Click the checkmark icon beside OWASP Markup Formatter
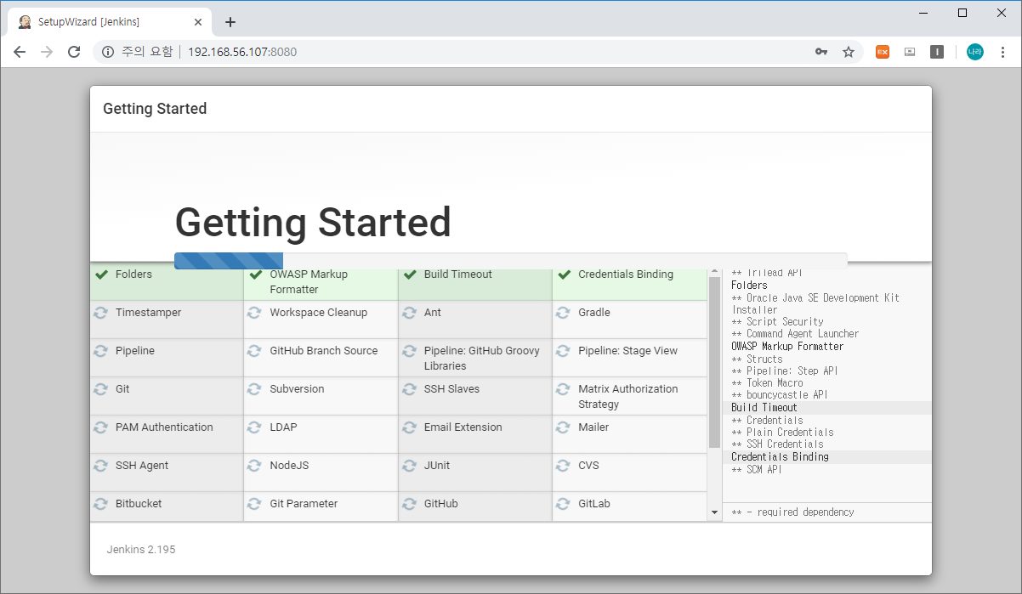Viewport: 1022px width, 594px height. coord(255,274)
